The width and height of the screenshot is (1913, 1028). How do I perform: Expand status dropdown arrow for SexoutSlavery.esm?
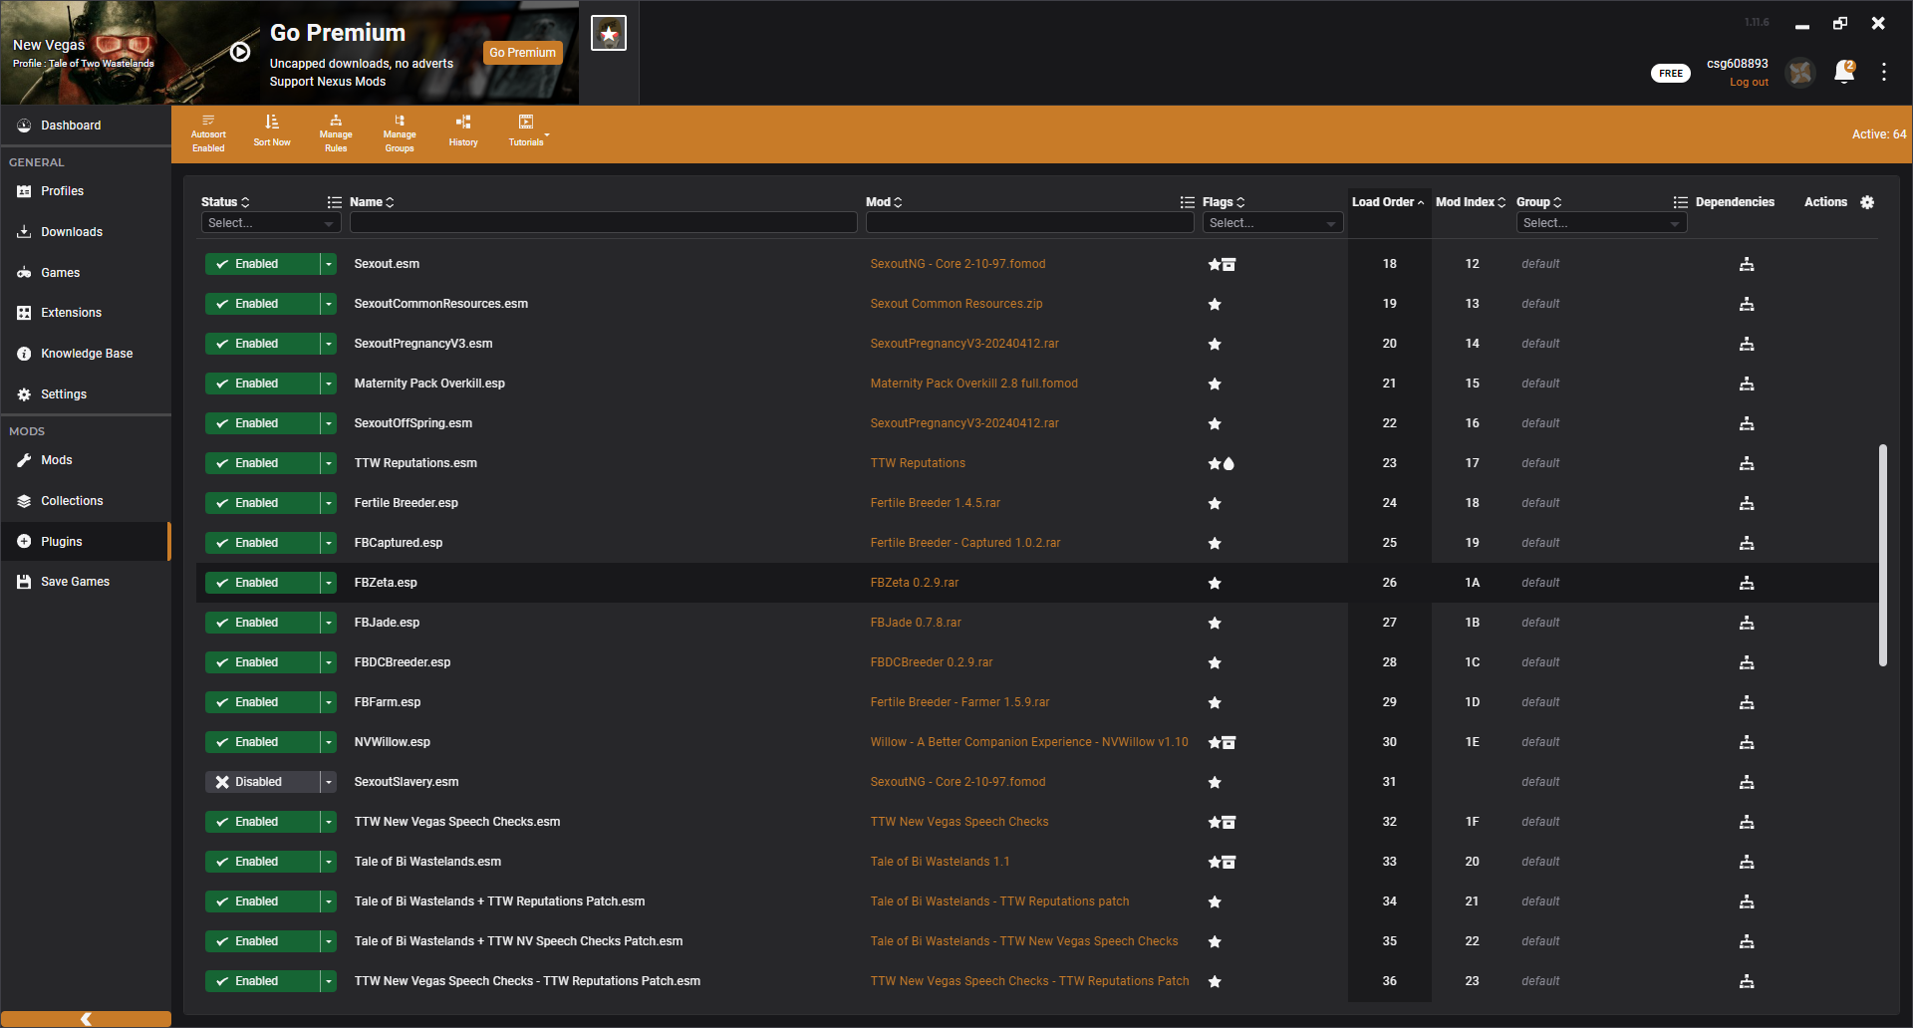[x=328, y=782]
